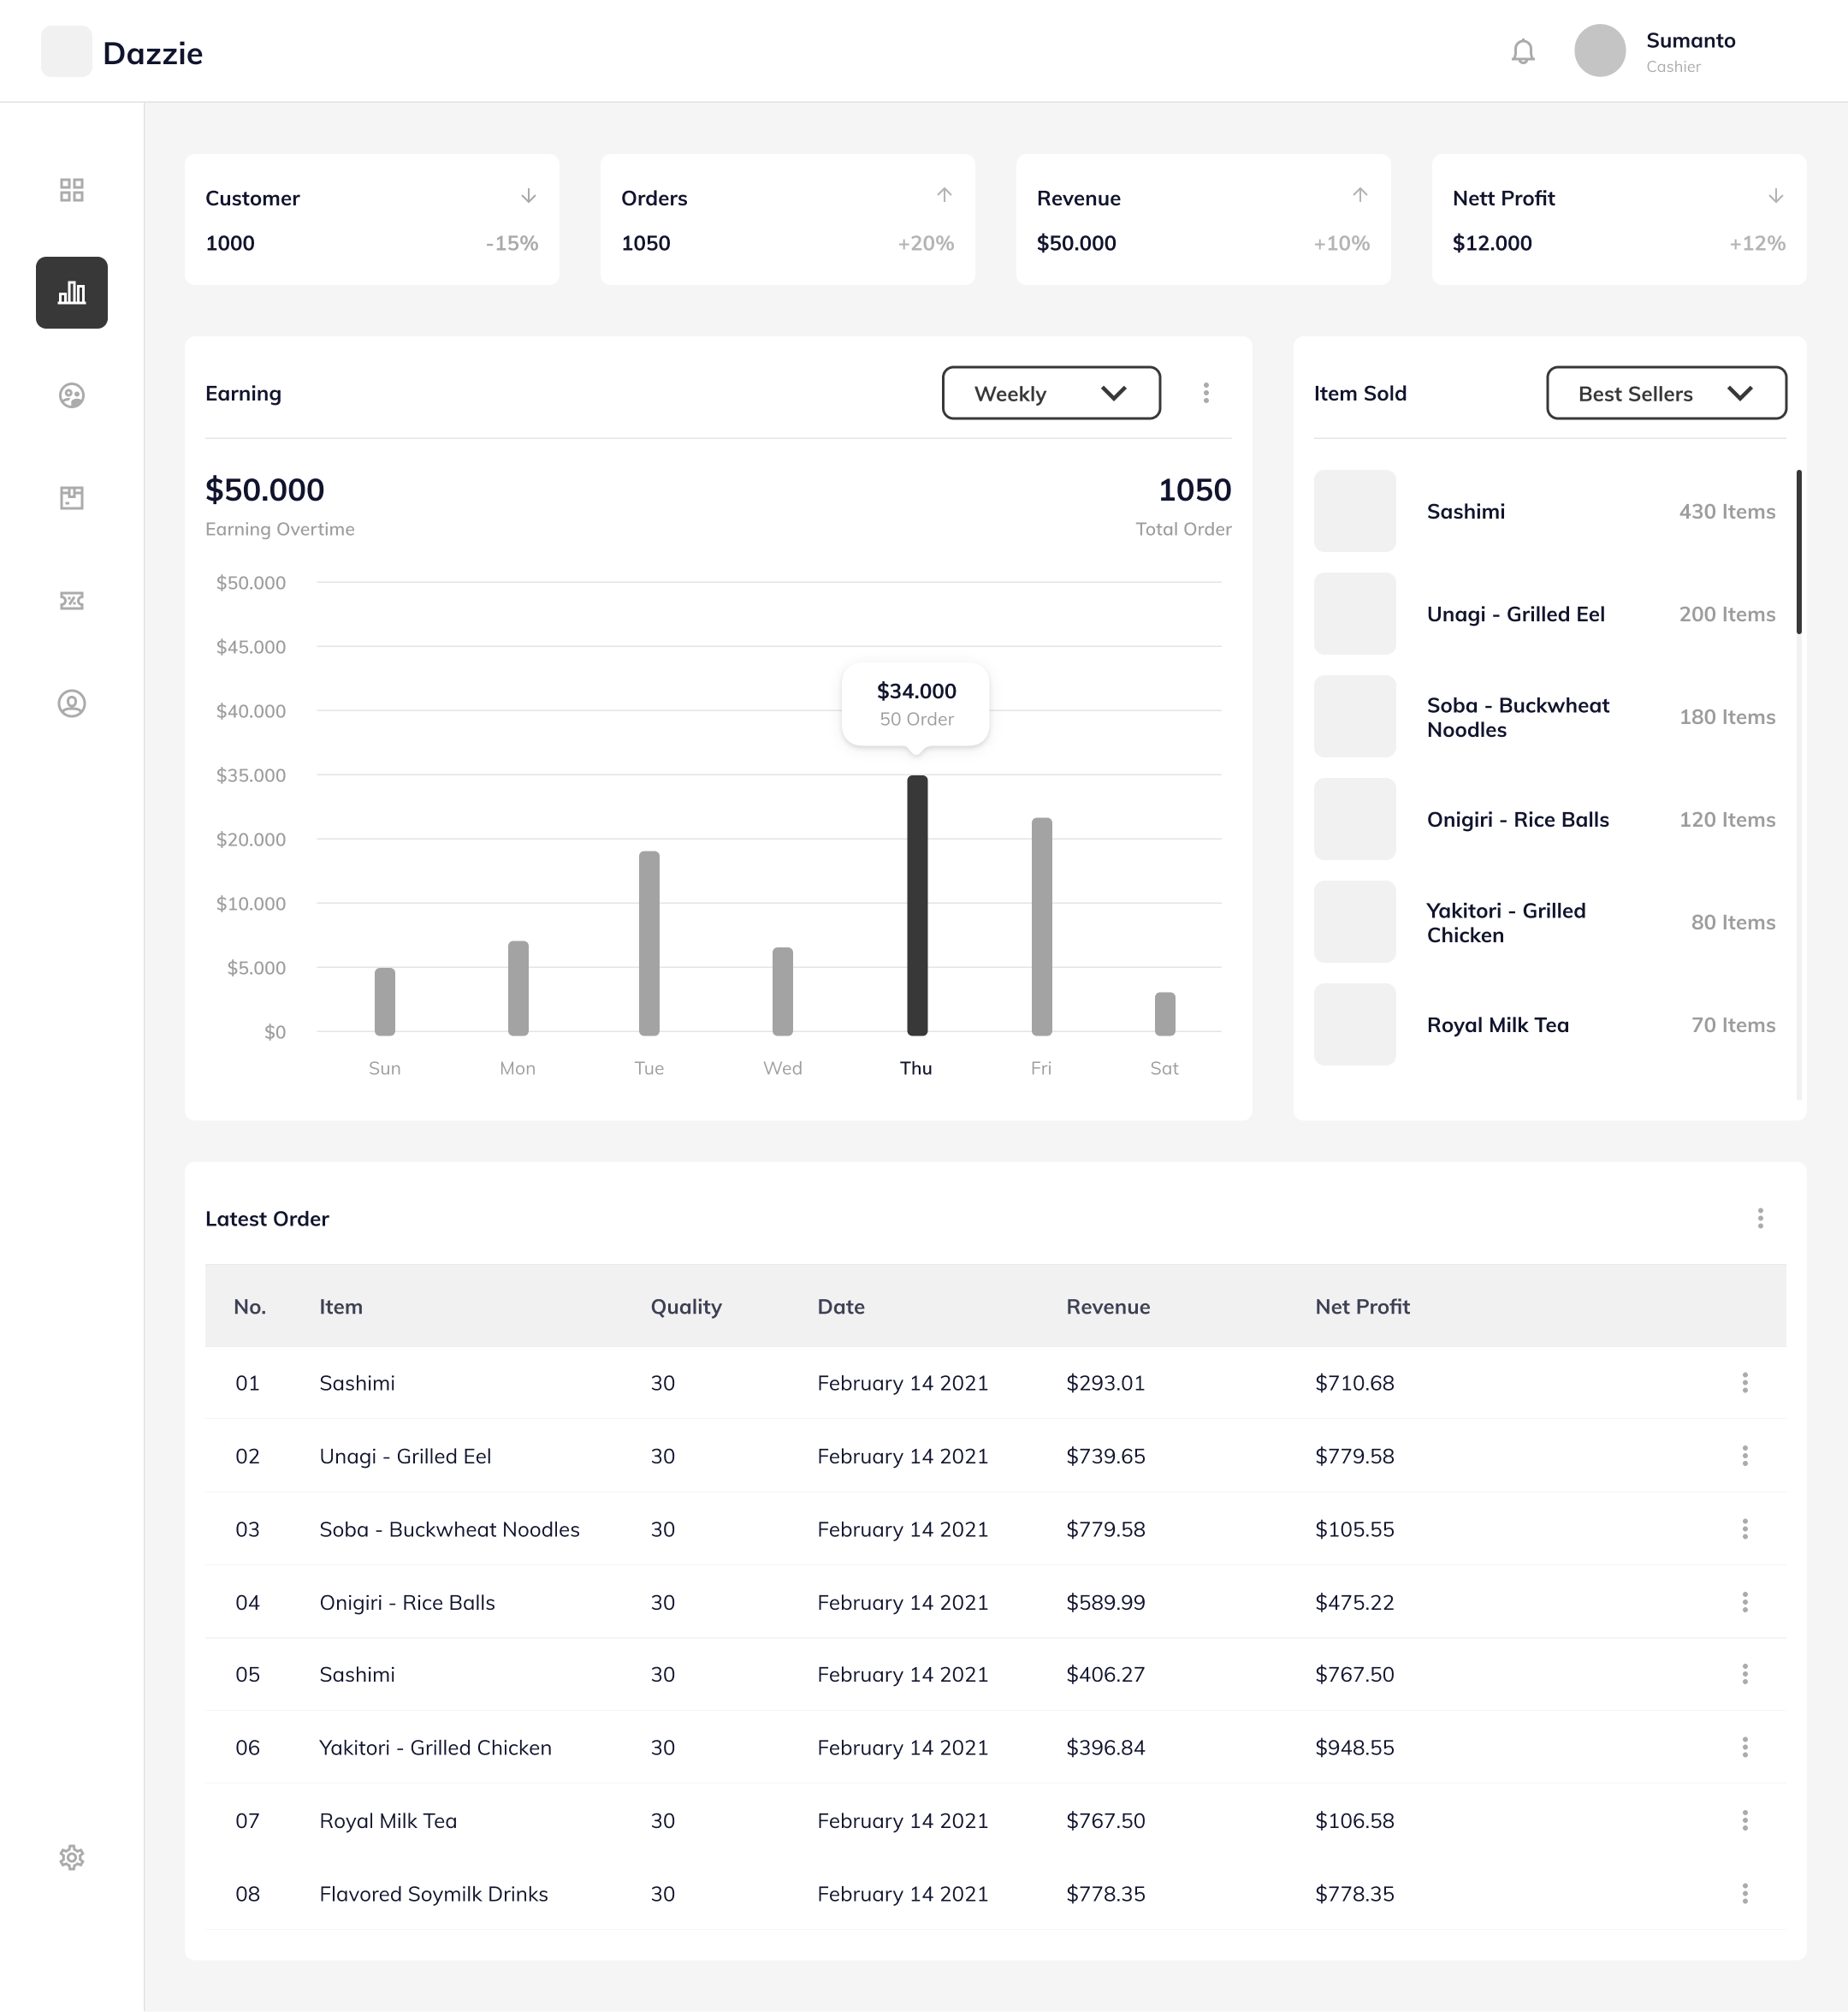Click the Sashimi item thumbnail
The height and width of the screenshot is (2012, 1848).
coord(1354,510)
